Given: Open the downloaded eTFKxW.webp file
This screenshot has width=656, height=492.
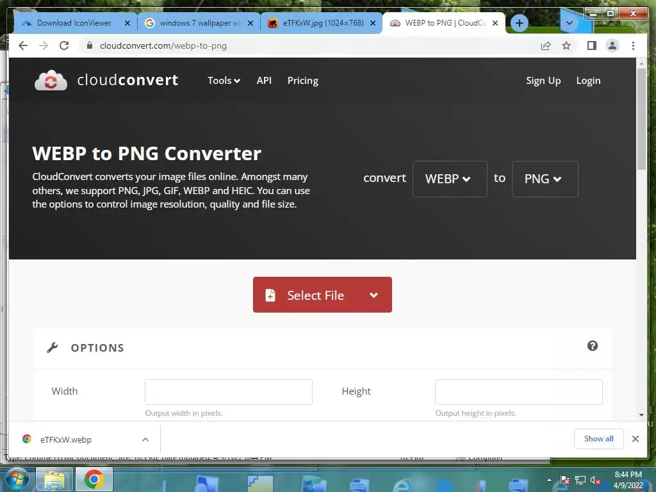Looking at the screenshot, I should tap(66, 439).
